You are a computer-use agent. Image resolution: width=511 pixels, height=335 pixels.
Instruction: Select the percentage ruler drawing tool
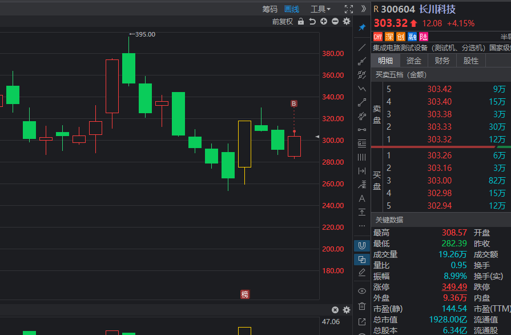(362, 185)
